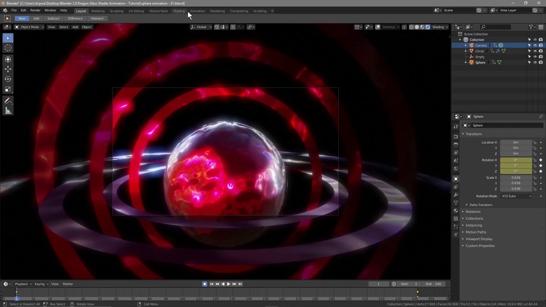Toggle Circle render visibility camera icon
Viewport: 546px width, 307px height.
[540, 51]
